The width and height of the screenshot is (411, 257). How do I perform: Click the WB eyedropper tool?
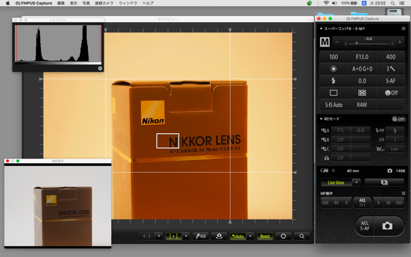tap(200, 236)
